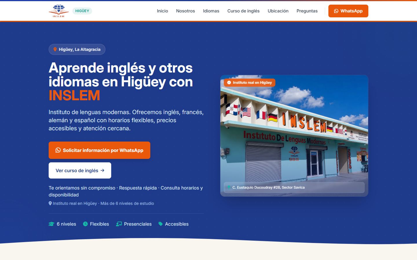Click the Accesibles label

[x=177, y=224]
